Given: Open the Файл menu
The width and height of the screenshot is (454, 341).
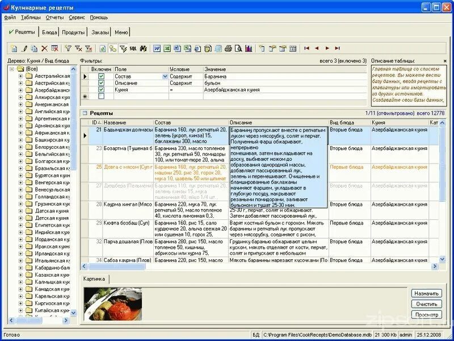Looking at the screenshot, I should (10, 18).
